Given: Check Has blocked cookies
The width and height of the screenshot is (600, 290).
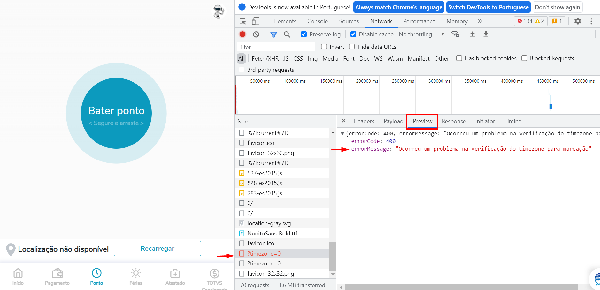Looking at the screenshot, I should pyautogui.click(x=459, y=58).
